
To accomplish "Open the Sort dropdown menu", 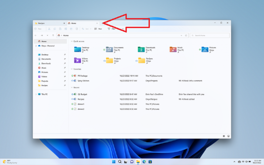I will 87,29.
